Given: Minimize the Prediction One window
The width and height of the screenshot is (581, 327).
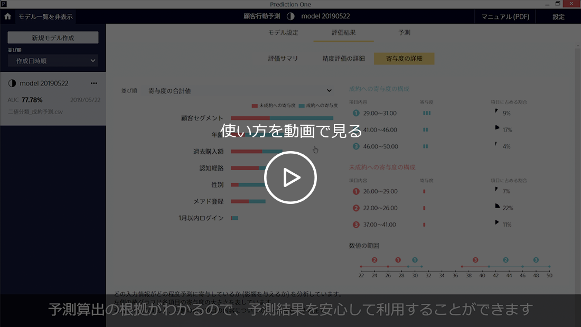Looking at the screenshot, I should [547, 4].
